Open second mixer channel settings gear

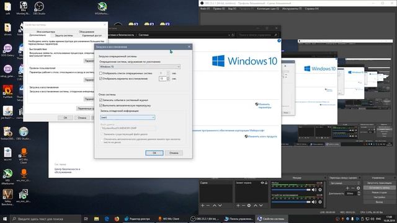(x=320, y=202)
